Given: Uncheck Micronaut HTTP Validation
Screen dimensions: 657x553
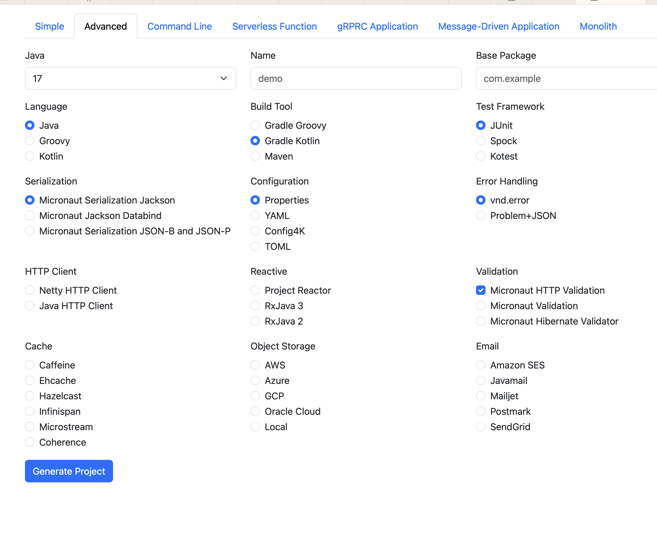Looking at the screenshot, I should (480, 290).
